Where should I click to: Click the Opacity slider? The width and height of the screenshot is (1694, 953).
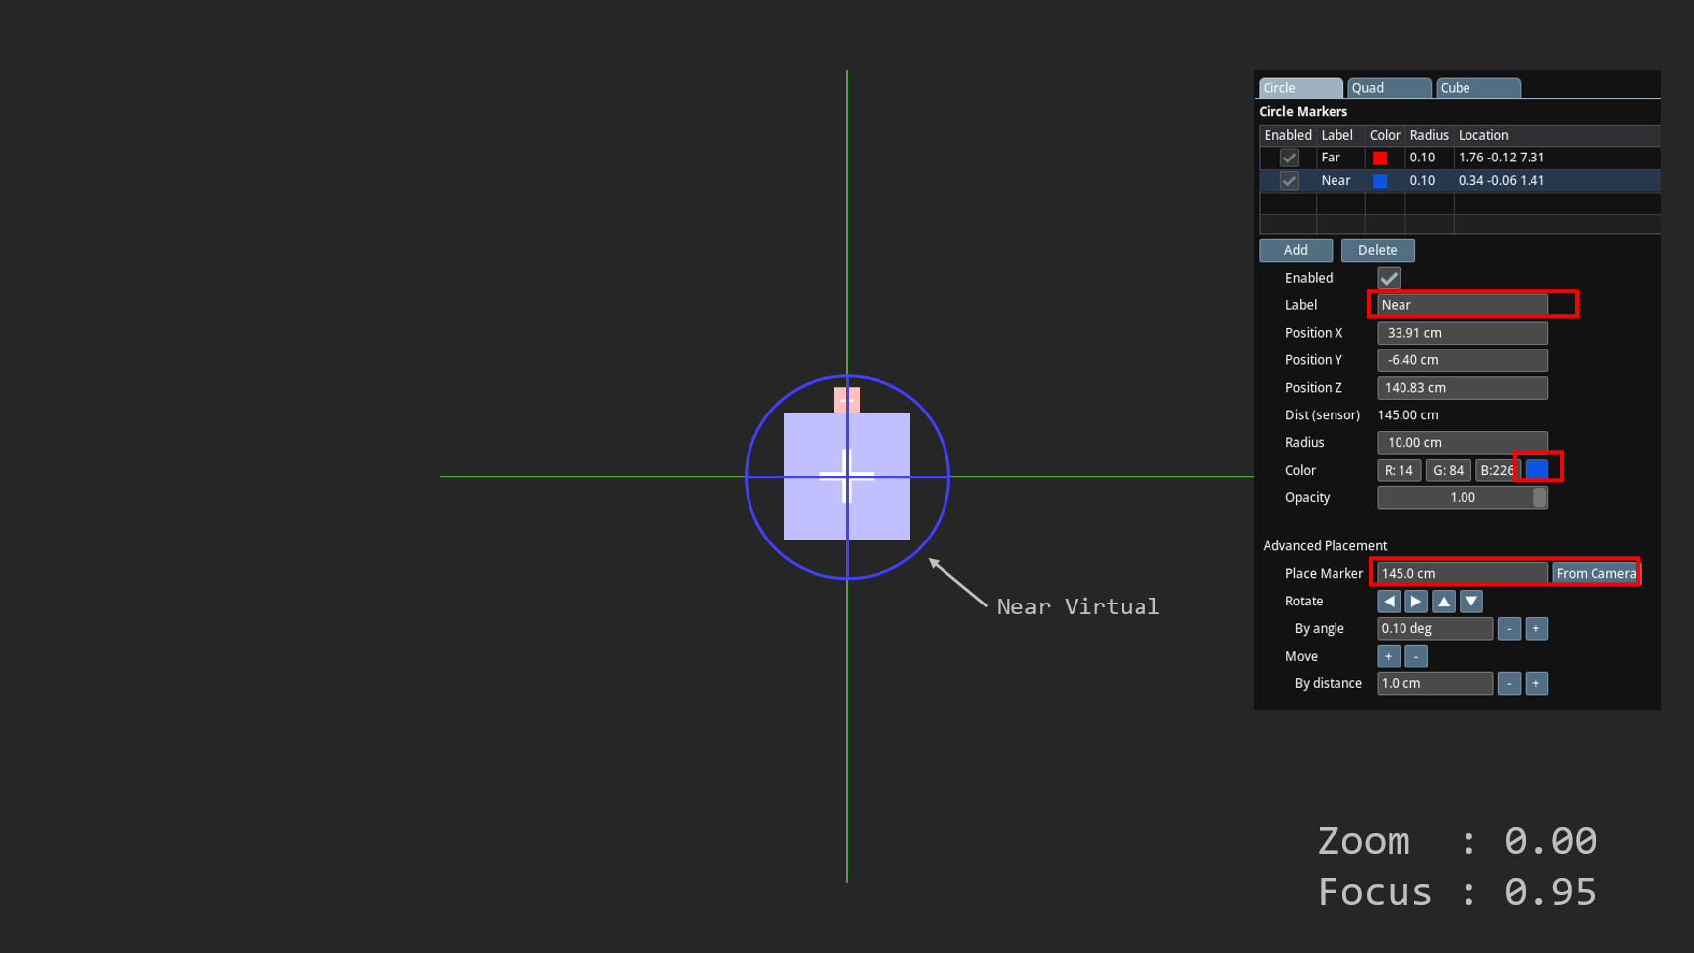point(1462,498)
